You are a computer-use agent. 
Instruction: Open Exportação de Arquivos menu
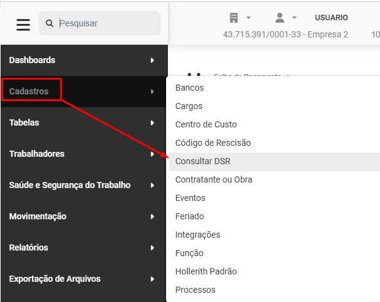click(x=55, y=279)
